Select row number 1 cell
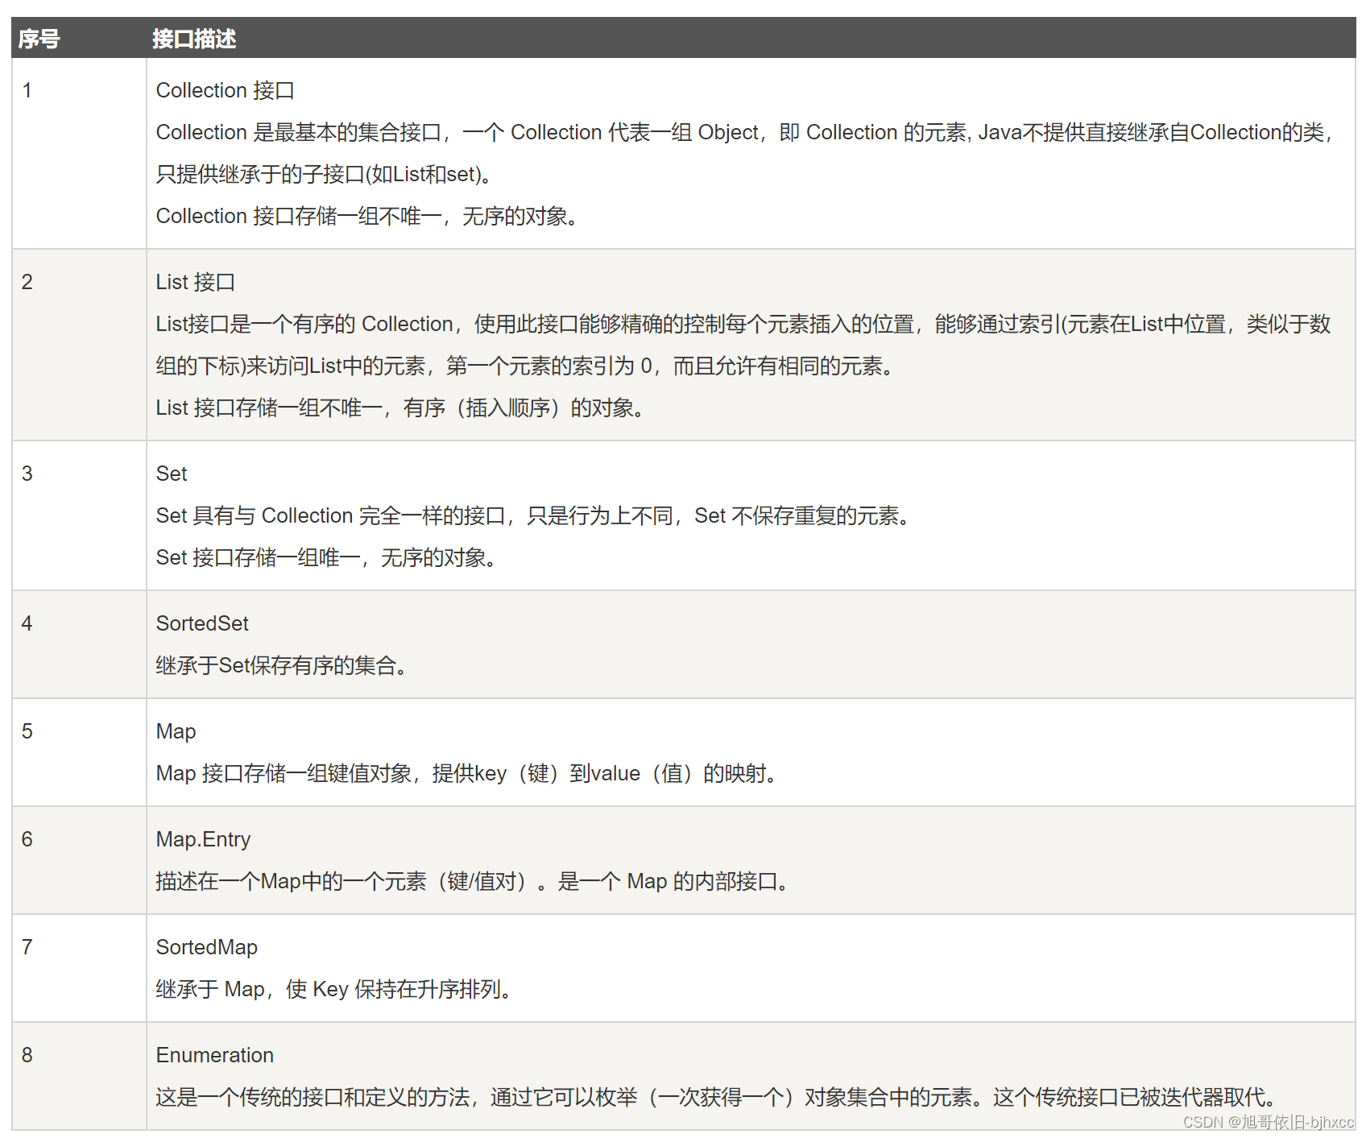The height and width of the screenshot is (1138, 1366). [79, 153]
